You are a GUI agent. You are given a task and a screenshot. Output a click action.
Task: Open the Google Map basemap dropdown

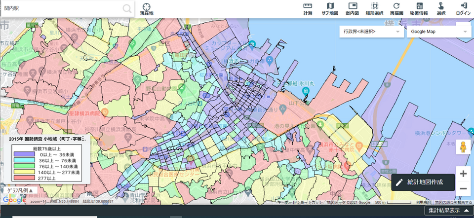pos(438,32)
